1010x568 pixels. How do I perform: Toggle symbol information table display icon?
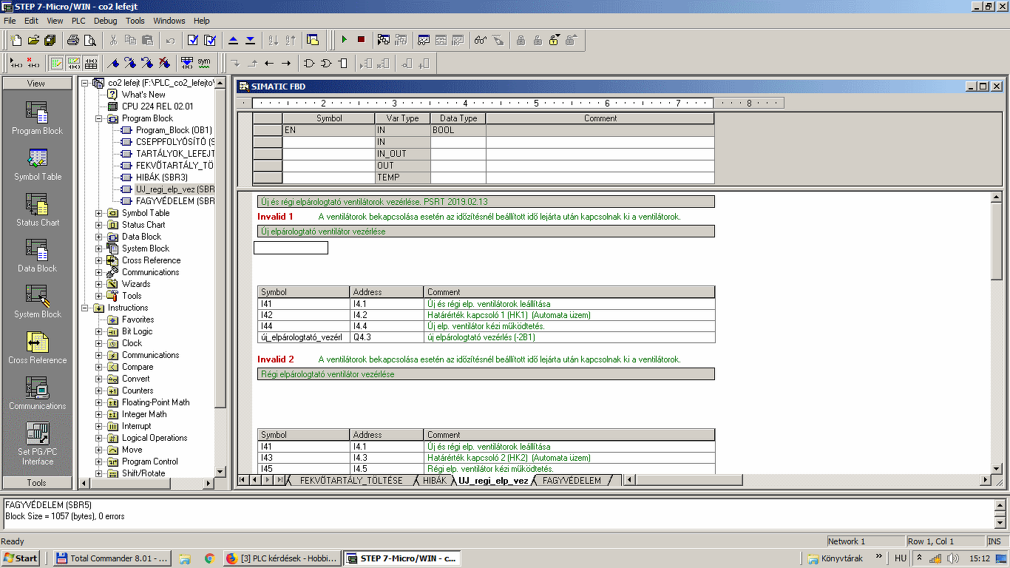click(x=90, y=63)
